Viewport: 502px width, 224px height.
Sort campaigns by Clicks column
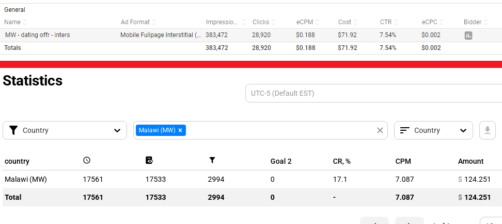coord(273,22)
